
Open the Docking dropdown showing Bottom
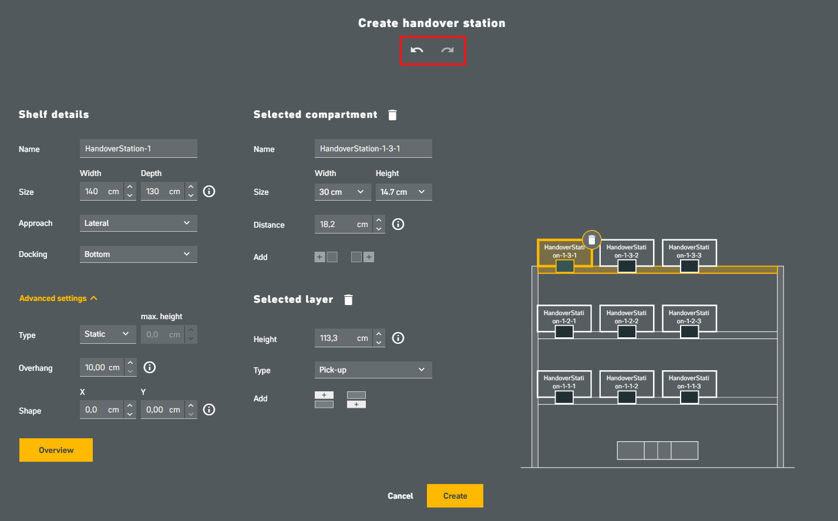point(139,254)
